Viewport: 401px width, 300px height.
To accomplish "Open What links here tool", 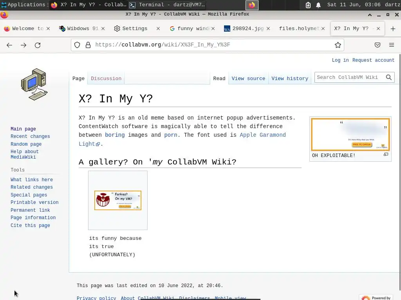I will click(x=32, y=180).
